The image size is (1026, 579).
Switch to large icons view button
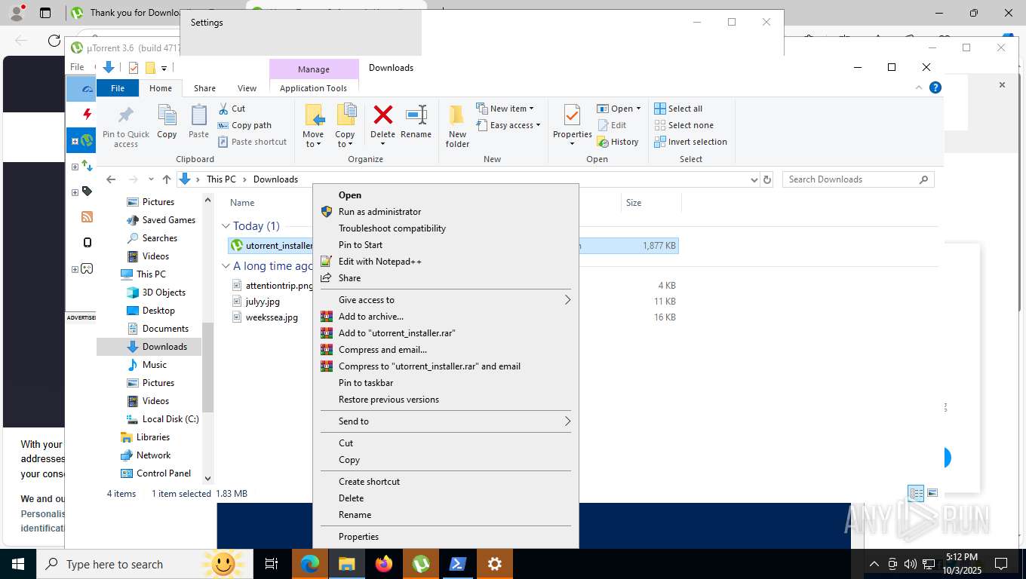932,493
